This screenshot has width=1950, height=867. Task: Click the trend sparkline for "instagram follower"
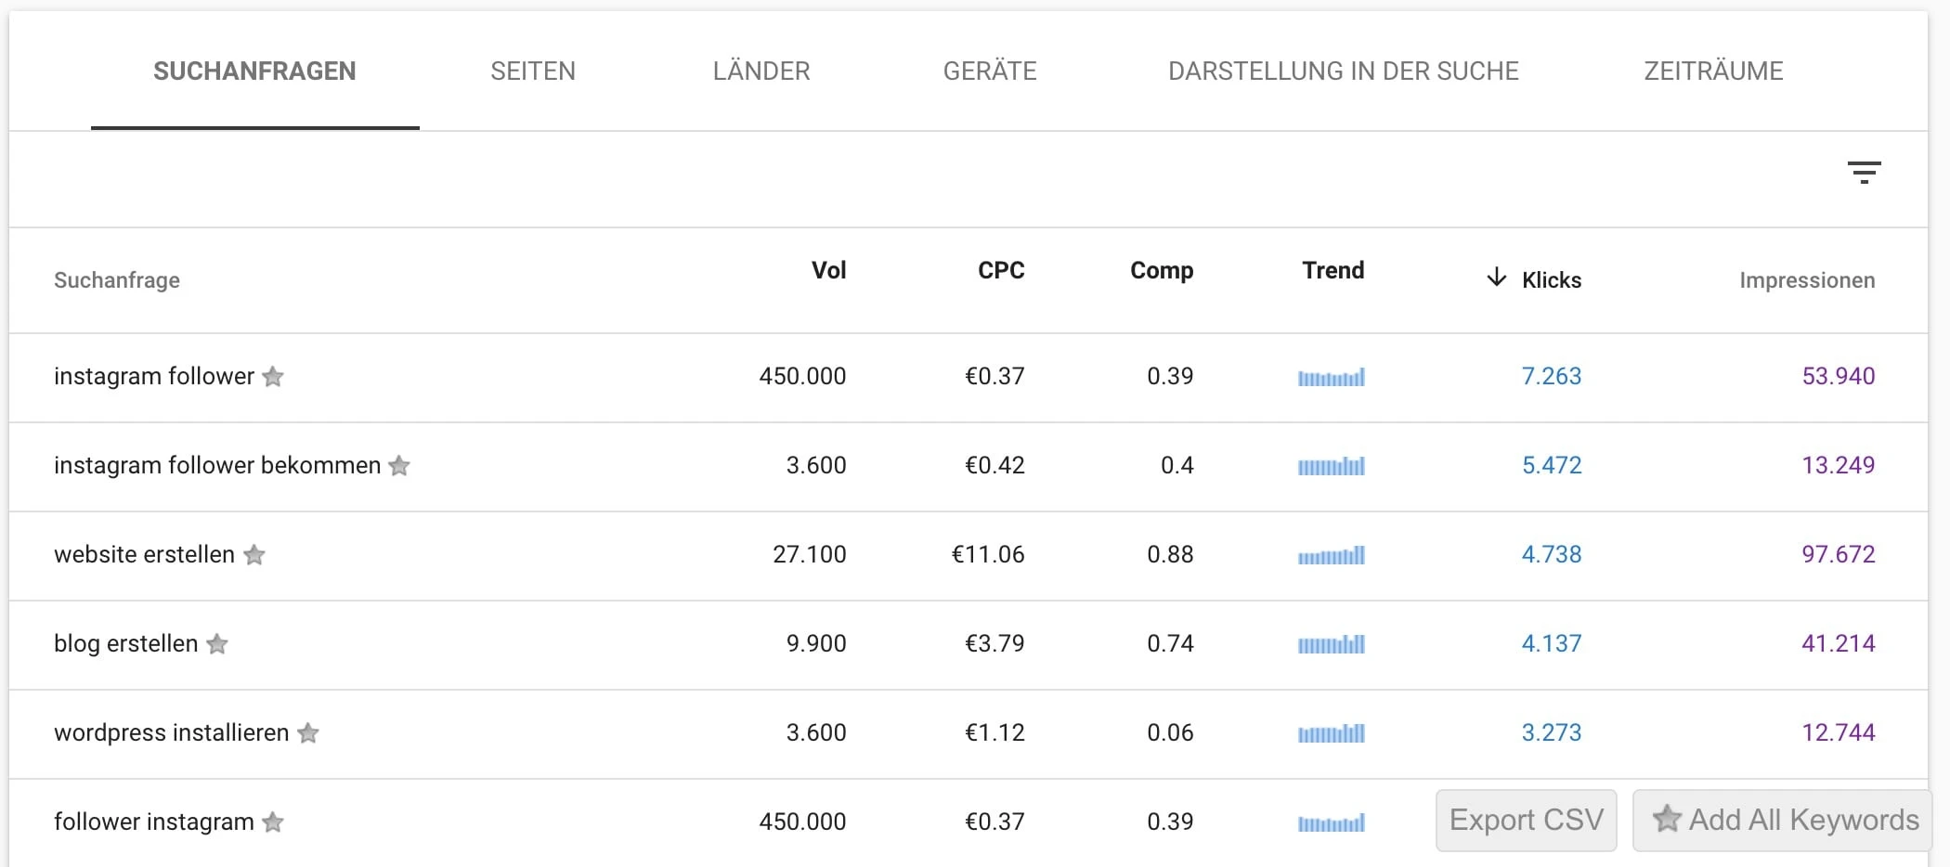[x=1332, y=378]
